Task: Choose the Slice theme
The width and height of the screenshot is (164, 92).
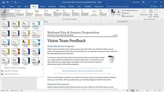Action: click(x=6, y=43)
